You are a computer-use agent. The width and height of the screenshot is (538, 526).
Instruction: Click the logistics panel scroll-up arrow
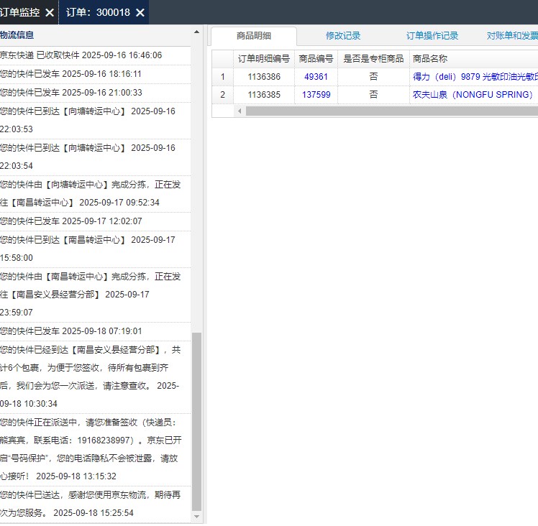197,32
